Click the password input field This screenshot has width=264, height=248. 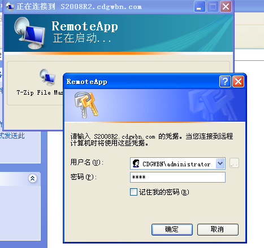[178, 177]
